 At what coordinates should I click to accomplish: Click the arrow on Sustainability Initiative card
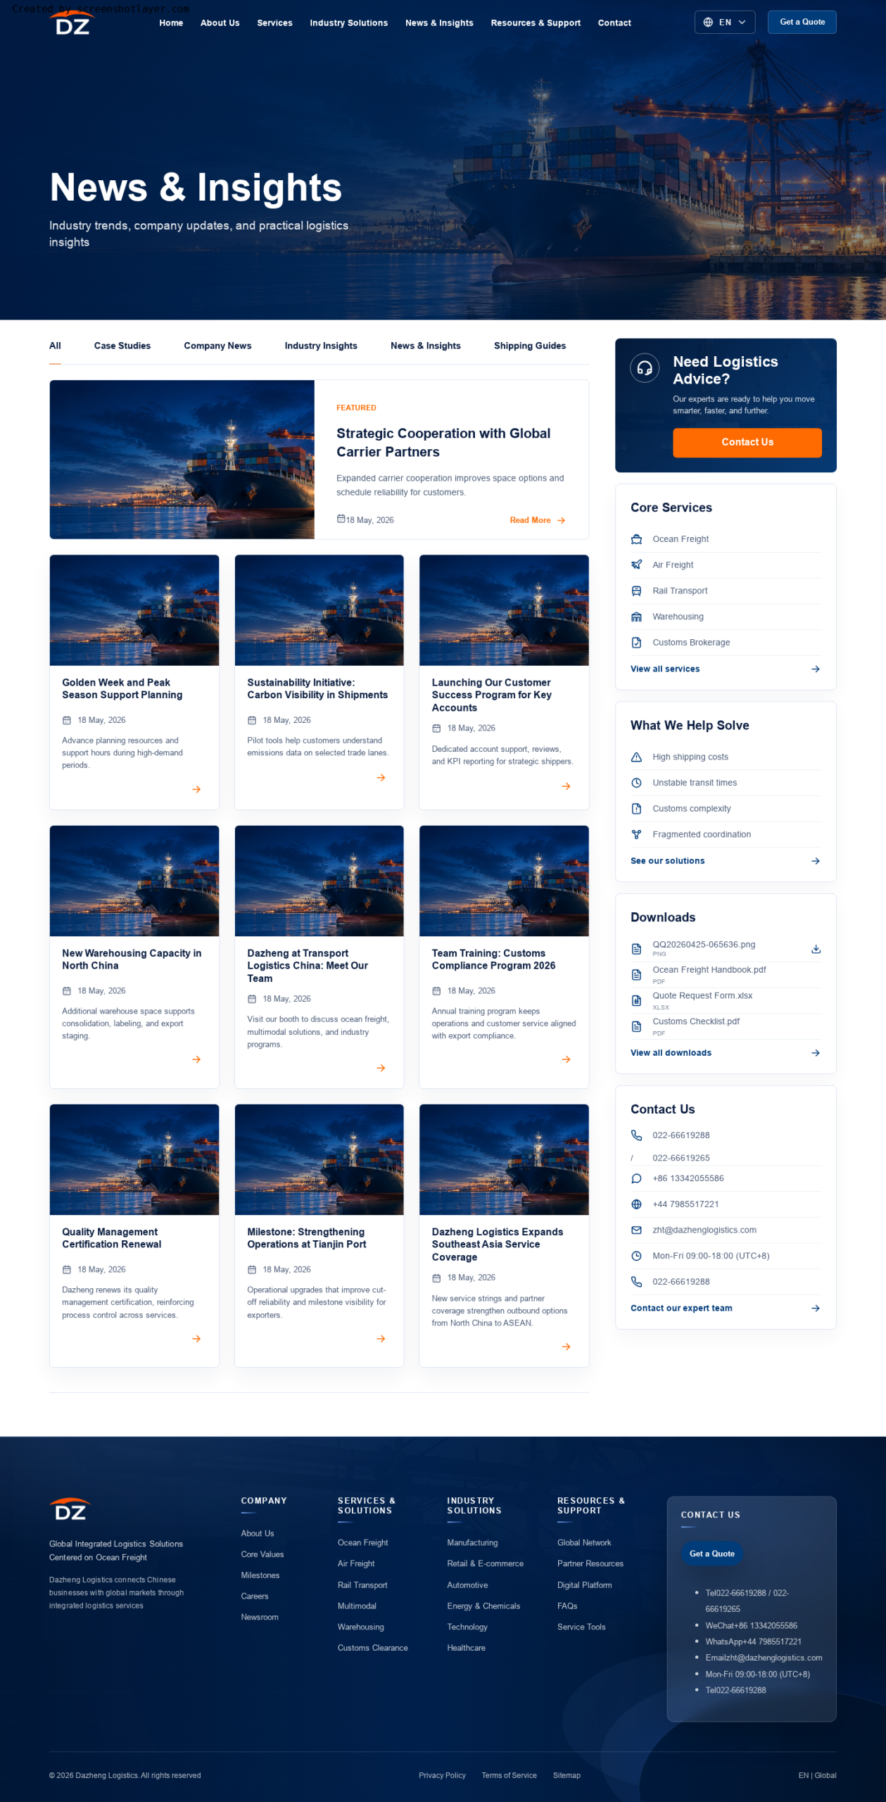(x=381, y=777)
